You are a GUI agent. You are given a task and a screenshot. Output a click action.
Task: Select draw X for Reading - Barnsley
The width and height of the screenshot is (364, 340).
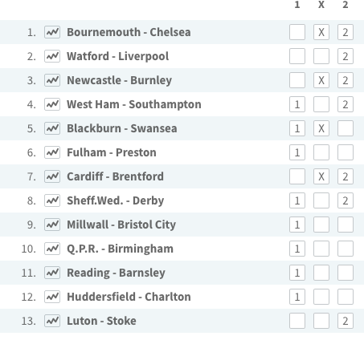(x=321, y=273)
